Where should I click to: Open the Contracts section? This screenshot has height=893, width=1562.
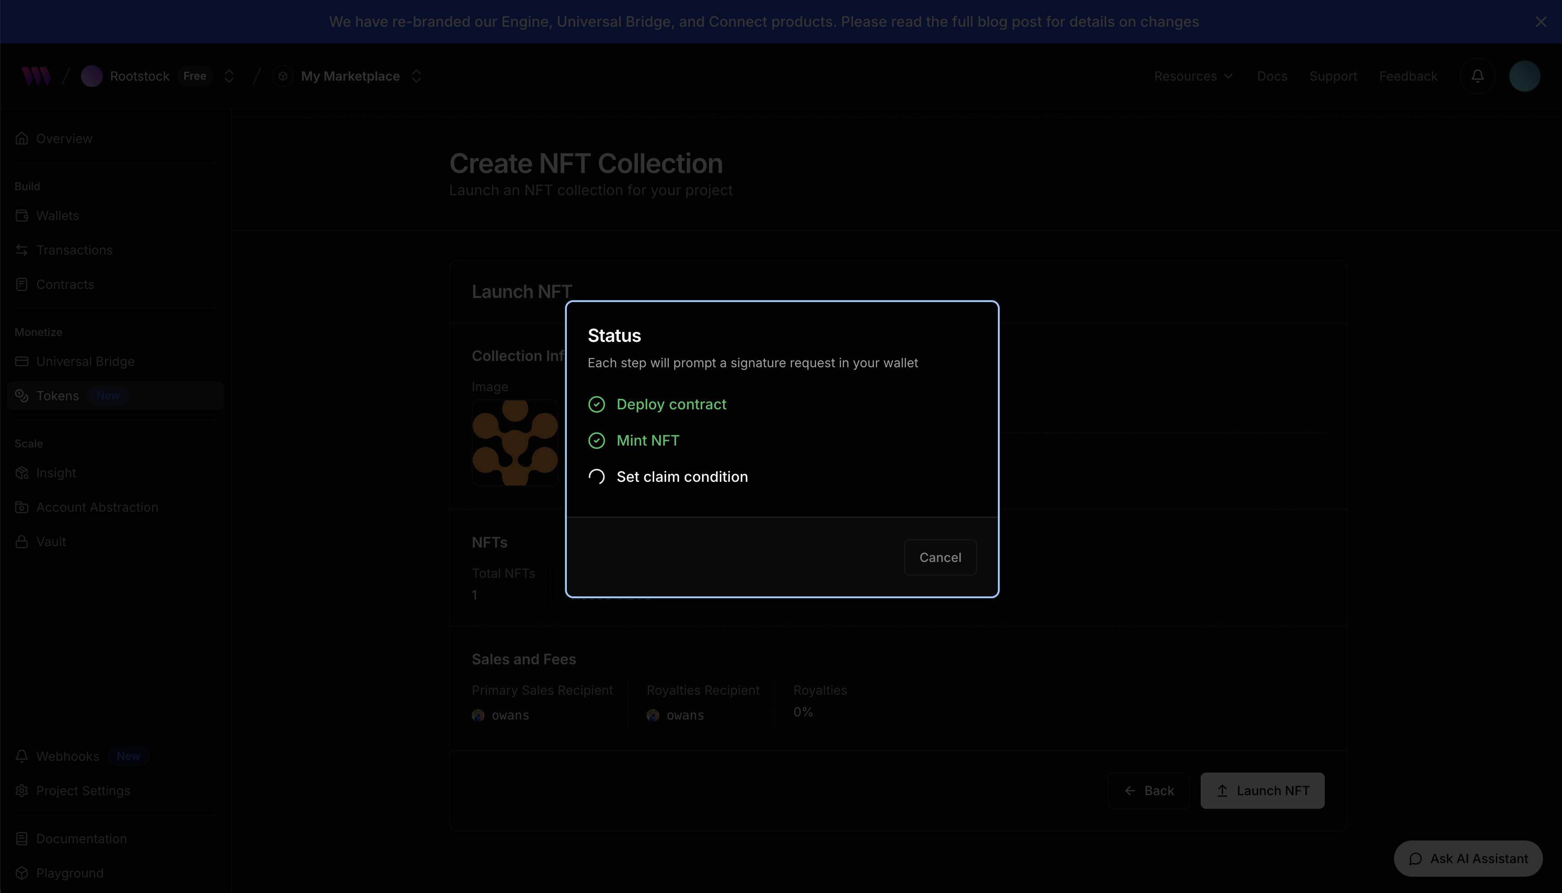click(x=64, y=284)
